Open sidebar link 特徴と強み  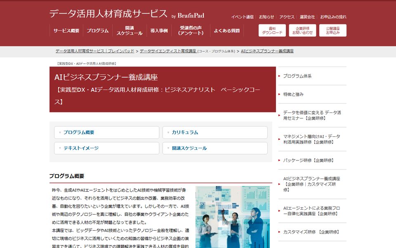pos(312,94)
